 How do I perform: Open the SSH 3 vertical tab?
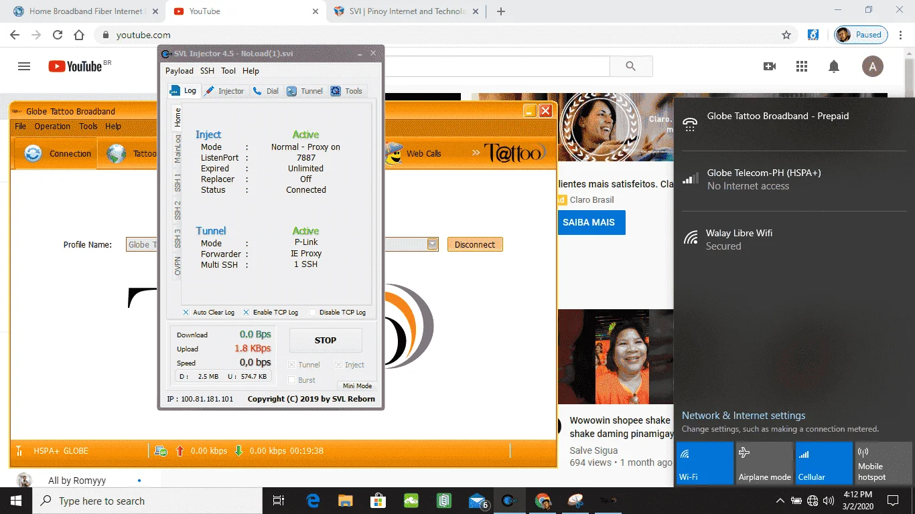pos(178,238)
